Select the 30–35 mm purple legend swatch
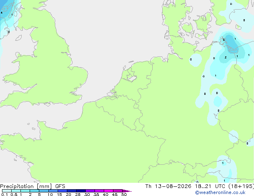This screenshot has height=196, width=254. point(90,191)
